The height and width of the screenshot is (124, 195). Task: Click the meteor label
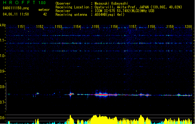click(x=44, y=10)
